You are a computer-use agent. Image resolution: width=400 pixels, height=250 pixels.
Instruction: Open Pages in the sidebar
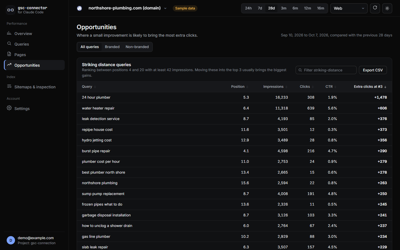click(34, 54)
